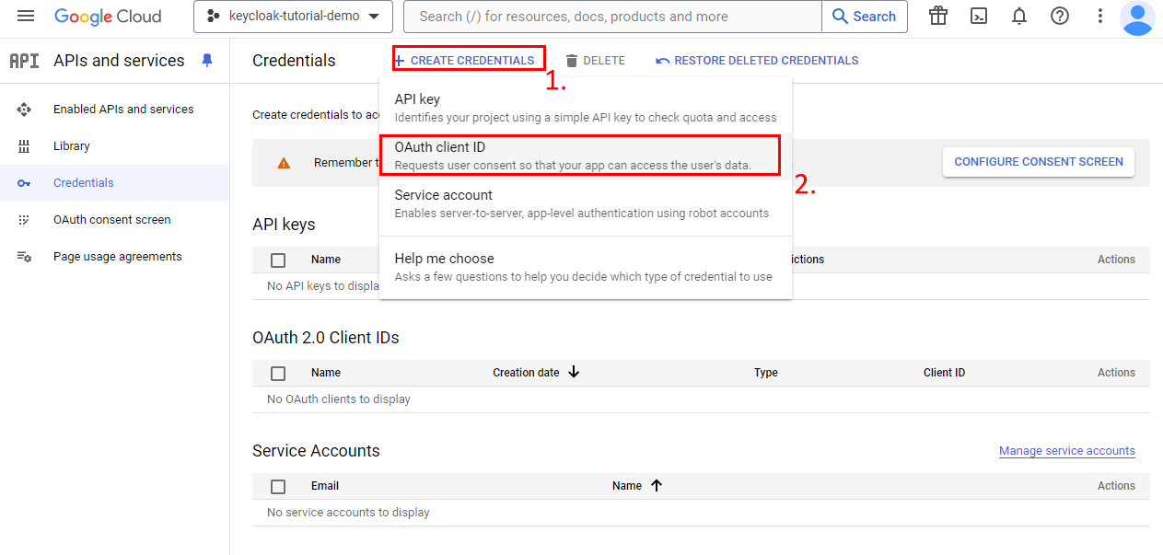Click the blue Search button
The width and height of the screenshot is (1163, 555).
click(864, 17)
